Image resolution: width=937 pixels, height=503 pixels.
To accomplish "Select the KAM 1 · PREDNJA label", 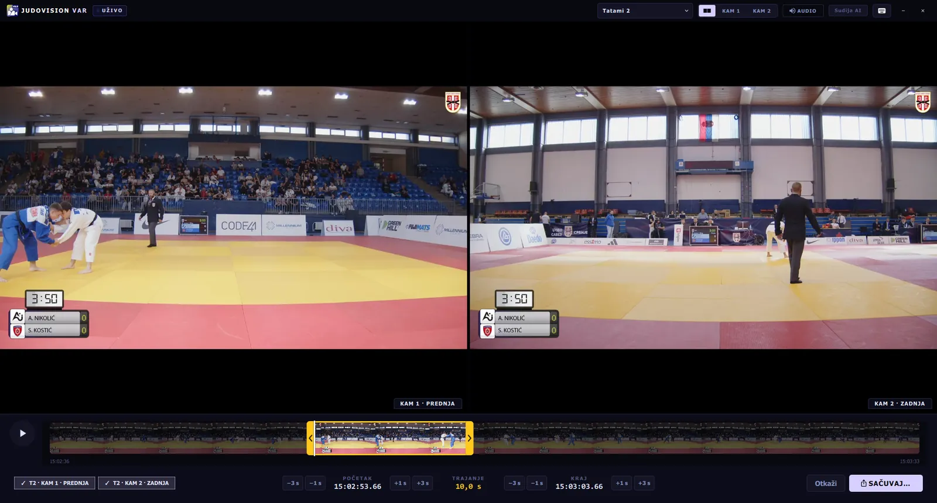I will [428, 404].
